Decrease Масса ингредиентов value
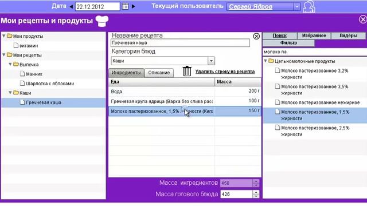The image size is (367, 206). click(x=256, y=185)
